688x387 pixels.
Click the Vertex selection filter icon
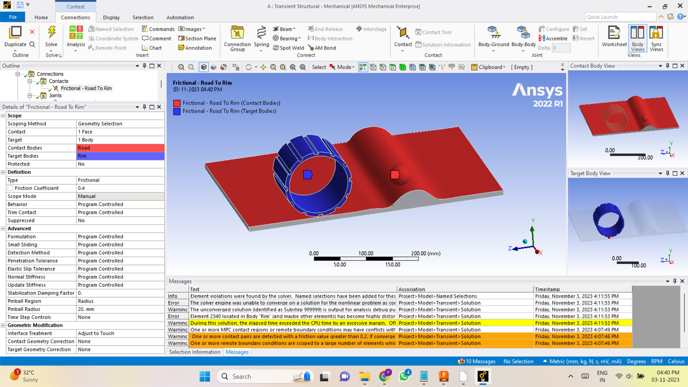pos(373,67)
